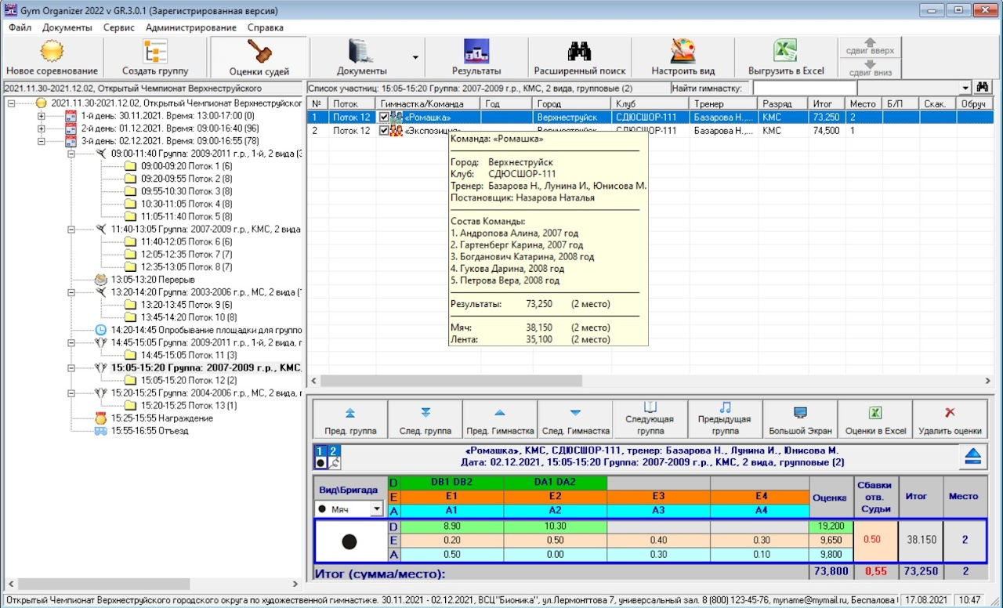Open the Администрирование menu

pos(190,27)
